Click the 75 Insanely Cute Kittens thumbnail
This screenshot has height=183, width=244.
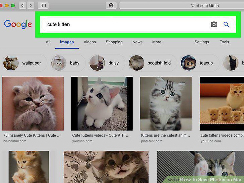[x=33, y=104]
